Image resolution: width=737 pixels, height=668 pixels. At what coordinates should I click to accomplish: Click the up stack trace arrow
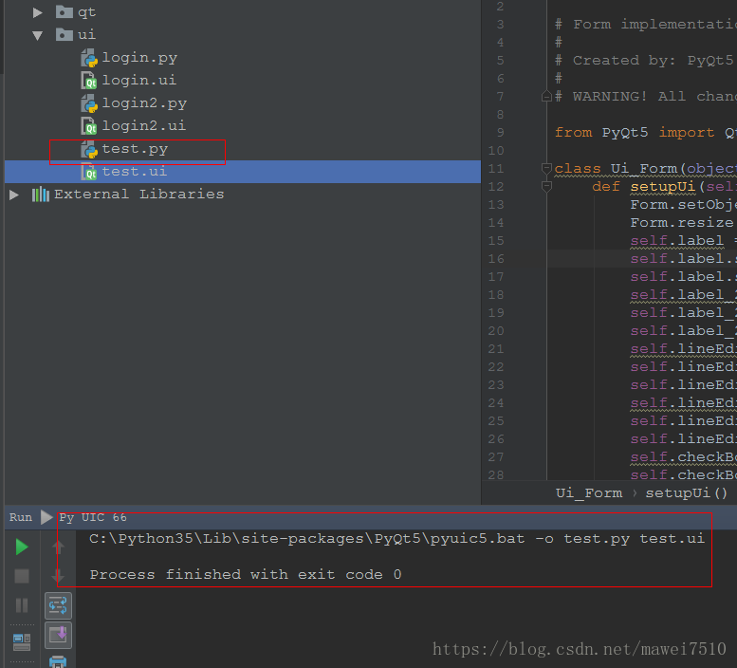click(x=58, y=547)
